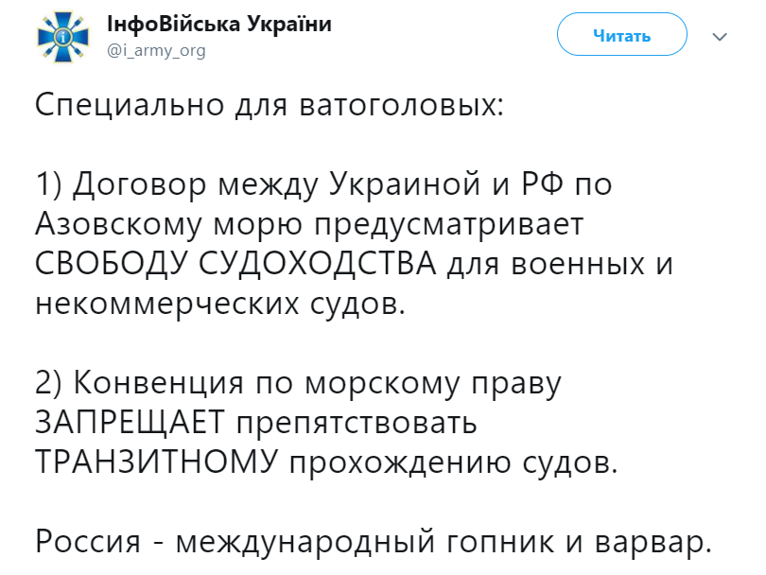Click the words 'для военных и'

click(x=561, y=264)
